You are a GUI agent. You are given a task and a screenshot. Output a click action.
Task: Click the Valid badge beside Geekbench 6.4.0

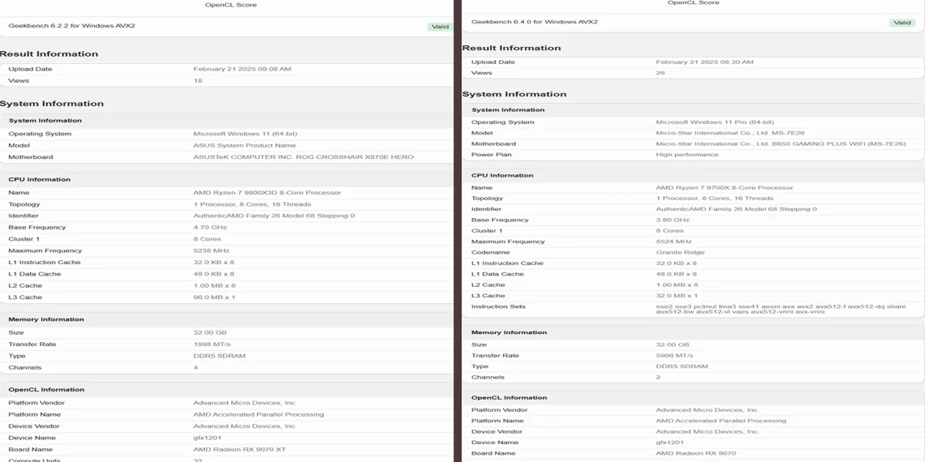click(902, 23)
